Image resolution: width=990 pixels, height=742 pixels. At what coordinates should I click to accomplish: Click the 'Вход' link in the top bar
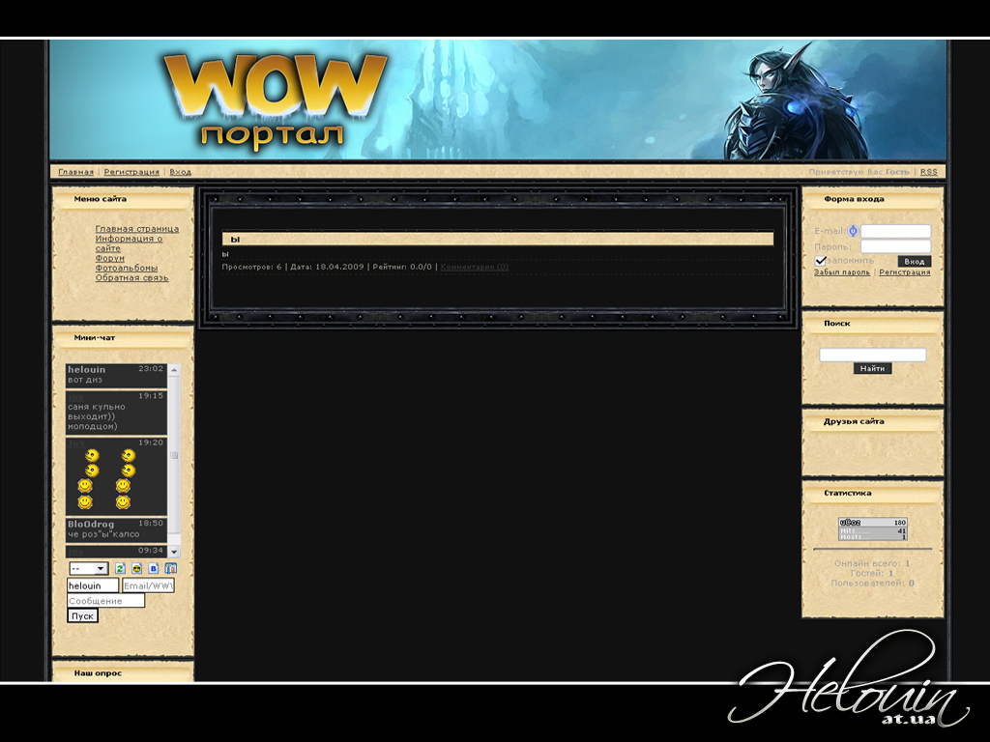tap(180, 172)
